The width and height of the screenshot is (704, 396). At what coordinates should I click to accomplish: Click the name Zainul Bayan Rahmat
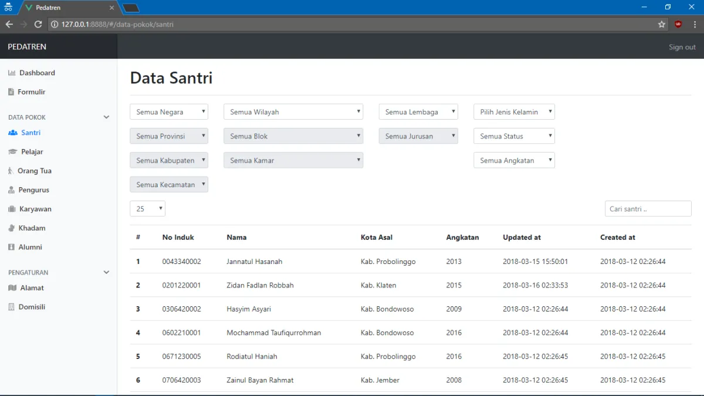(x=260, y=380)
